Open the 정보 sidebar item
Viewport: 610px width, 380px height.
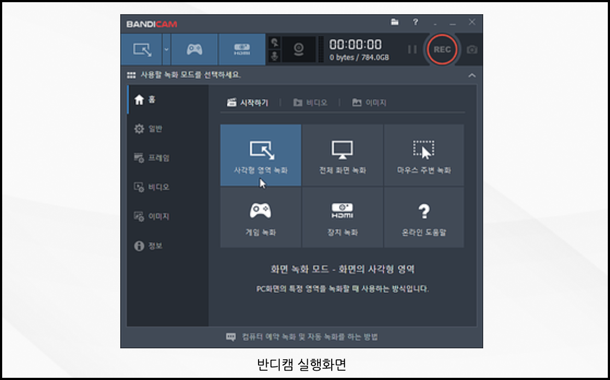[168, 246]
